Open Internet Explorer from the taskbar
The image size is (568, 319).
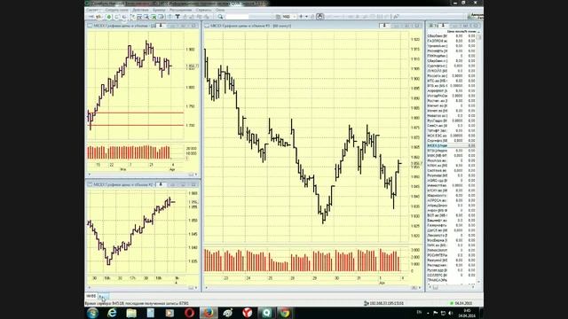(112, 313)
